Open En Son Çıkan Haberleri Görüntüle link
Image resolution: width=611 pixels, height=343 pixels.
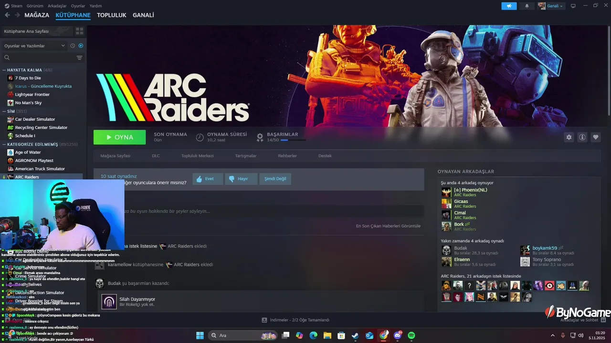tap(388, 226)
